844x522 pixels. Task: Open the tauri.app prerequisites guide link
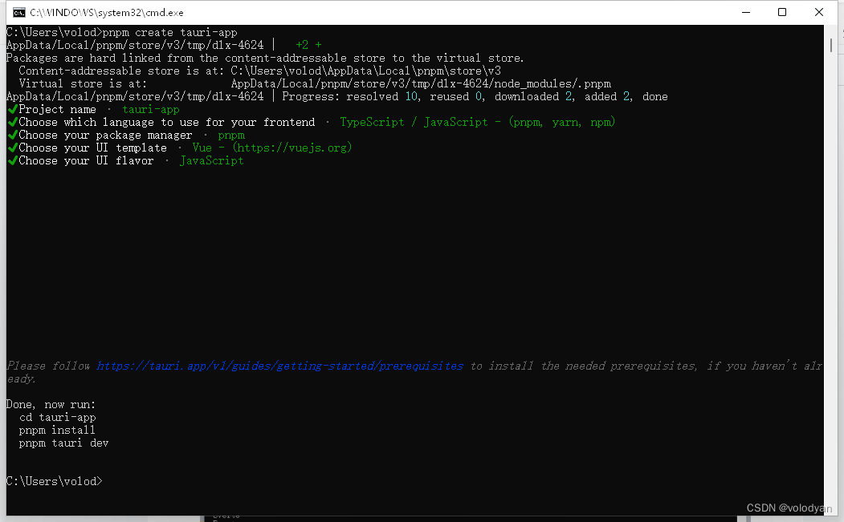280,366
